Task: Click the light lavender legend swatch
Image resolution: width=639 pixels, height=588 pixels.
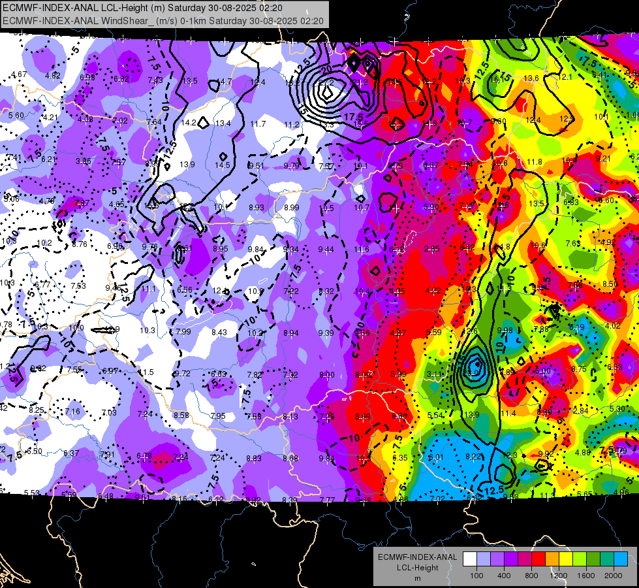Action: [484, 559]
